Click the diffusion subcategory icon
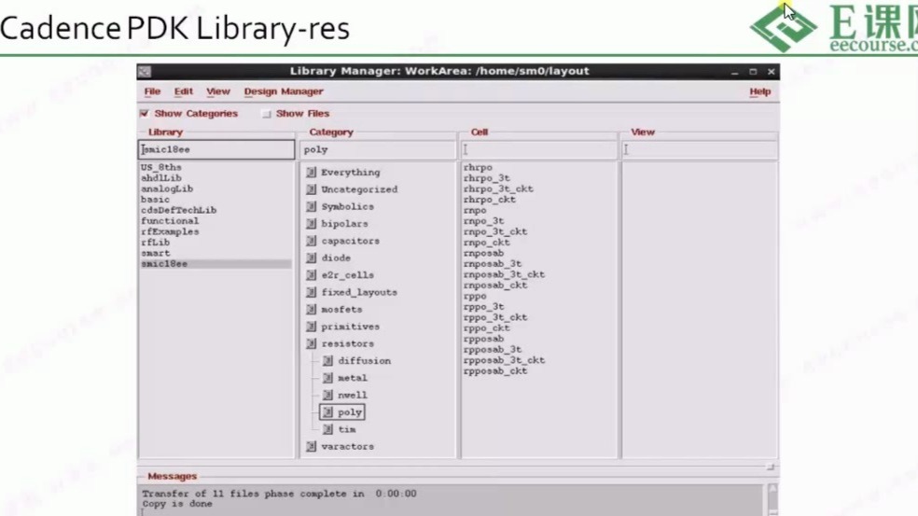This screenshot has width=918, height=516. click(327, 361)
